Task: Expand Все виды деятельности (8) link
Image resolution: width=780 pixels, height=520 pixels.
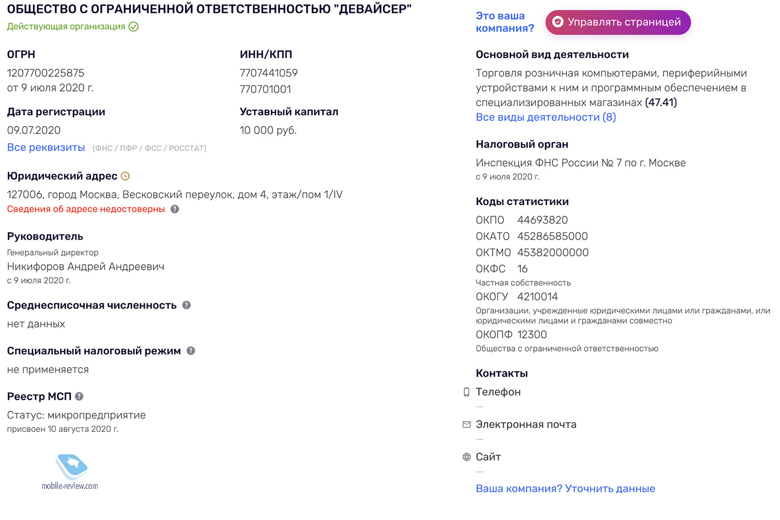Action: pyautogui.click(x=546, y=117)
